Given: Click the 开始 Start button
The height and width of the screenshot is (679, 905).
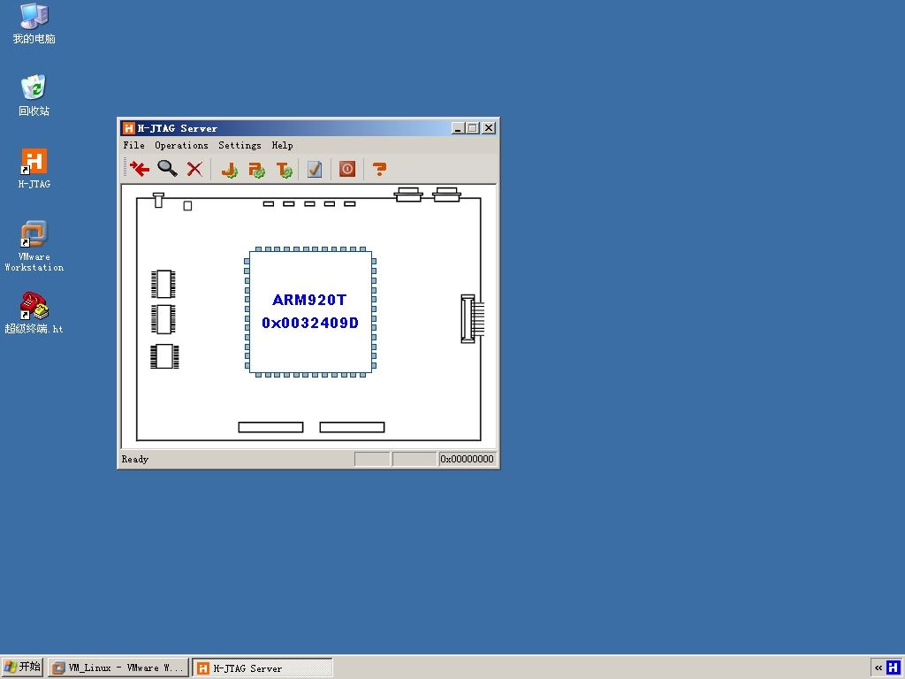Looking at the screenshot, I should [22, 667].
